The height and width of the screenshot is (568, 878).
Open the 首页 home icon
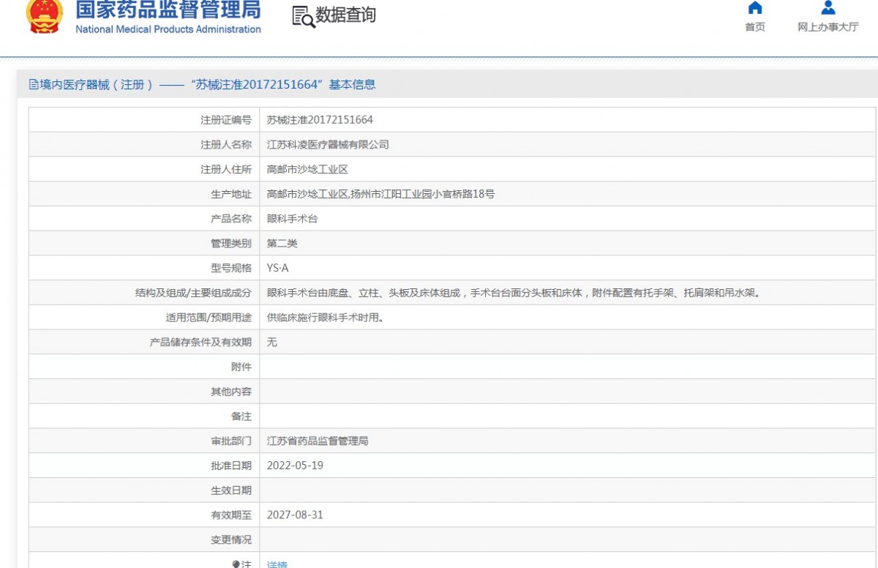tap(755, 8)
